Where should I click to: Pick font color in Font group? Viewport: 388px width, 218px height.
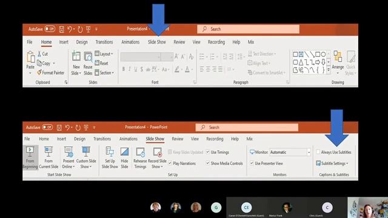pos(187,70)
